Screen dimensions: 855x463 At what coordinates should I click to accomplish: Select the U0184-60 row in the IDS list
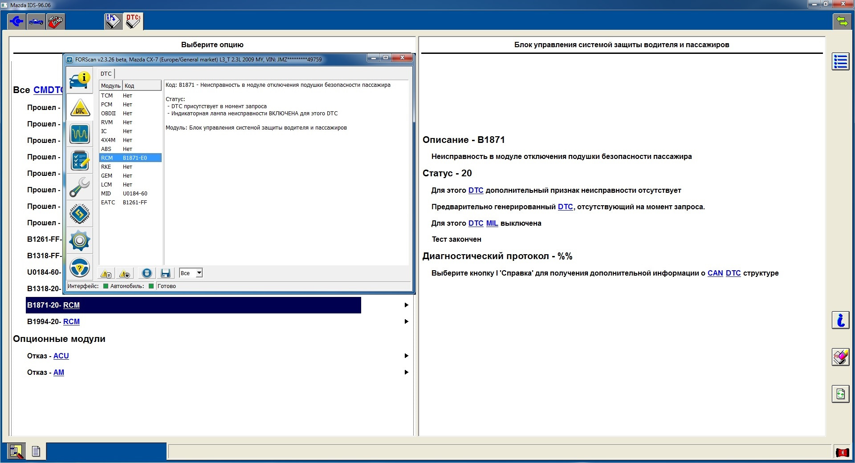point(44,272)
